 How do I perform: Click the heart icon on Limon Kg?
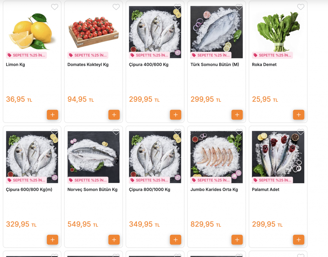coord(55,7)
